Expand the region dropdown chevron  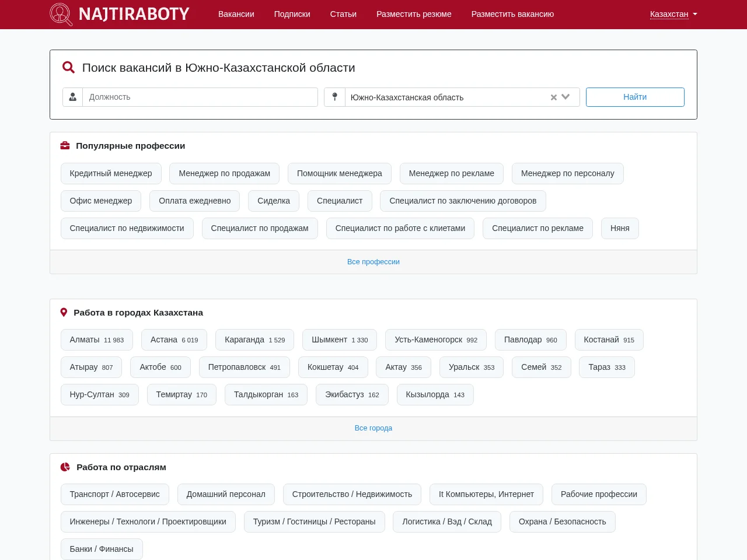[566, 97]
